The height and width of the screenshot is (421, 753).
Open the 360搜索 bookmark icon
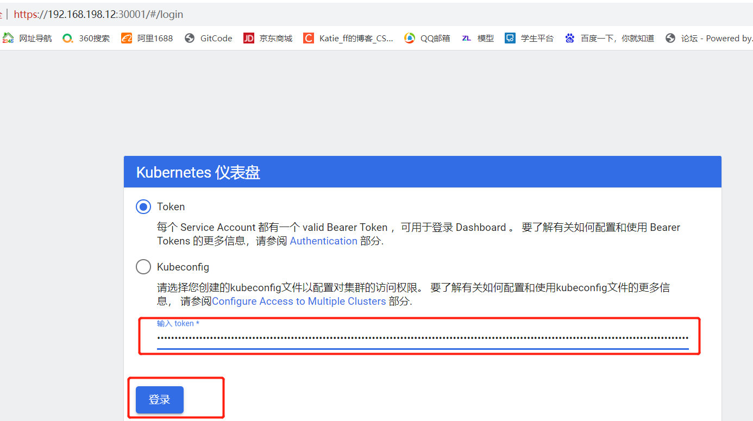(x=68, y=38)
